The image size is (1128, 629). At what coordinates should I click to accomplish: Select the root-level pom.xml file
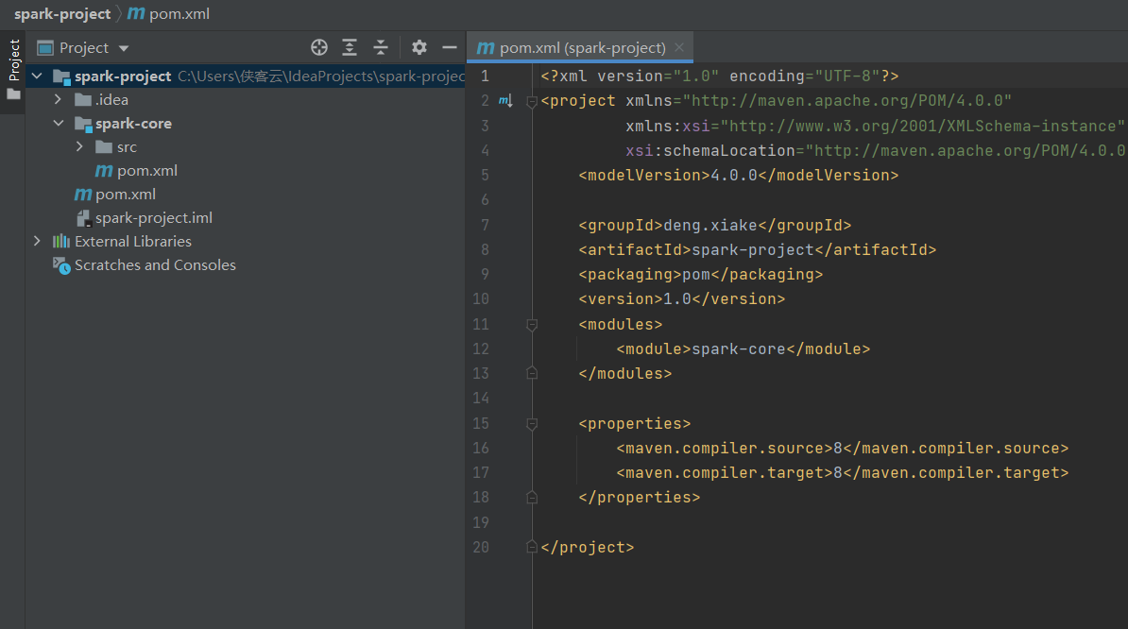coord(125,195)
